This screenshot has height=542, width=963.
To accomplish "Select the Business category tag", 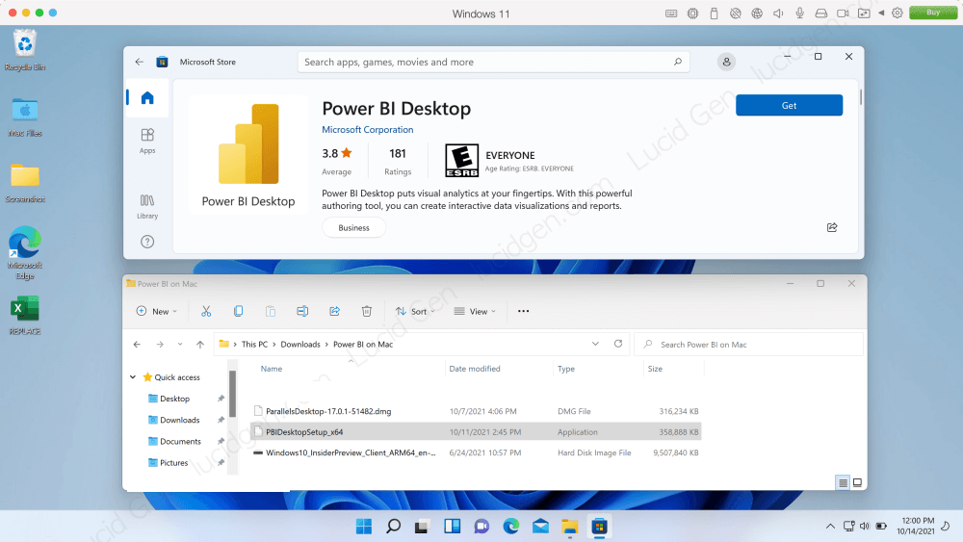I will point(353,228).
